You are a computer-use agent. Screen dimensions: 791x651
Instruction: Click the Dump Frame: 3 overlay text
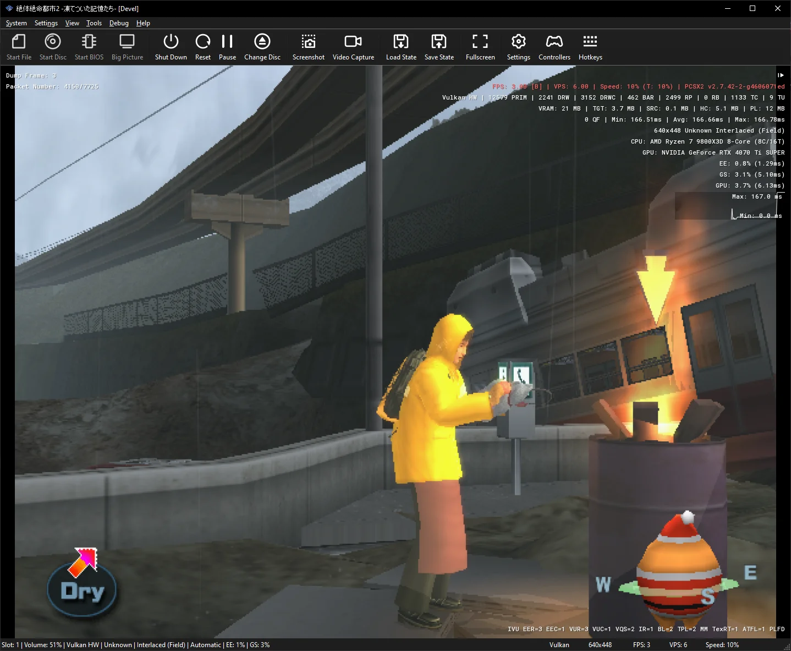click(31, 75)
